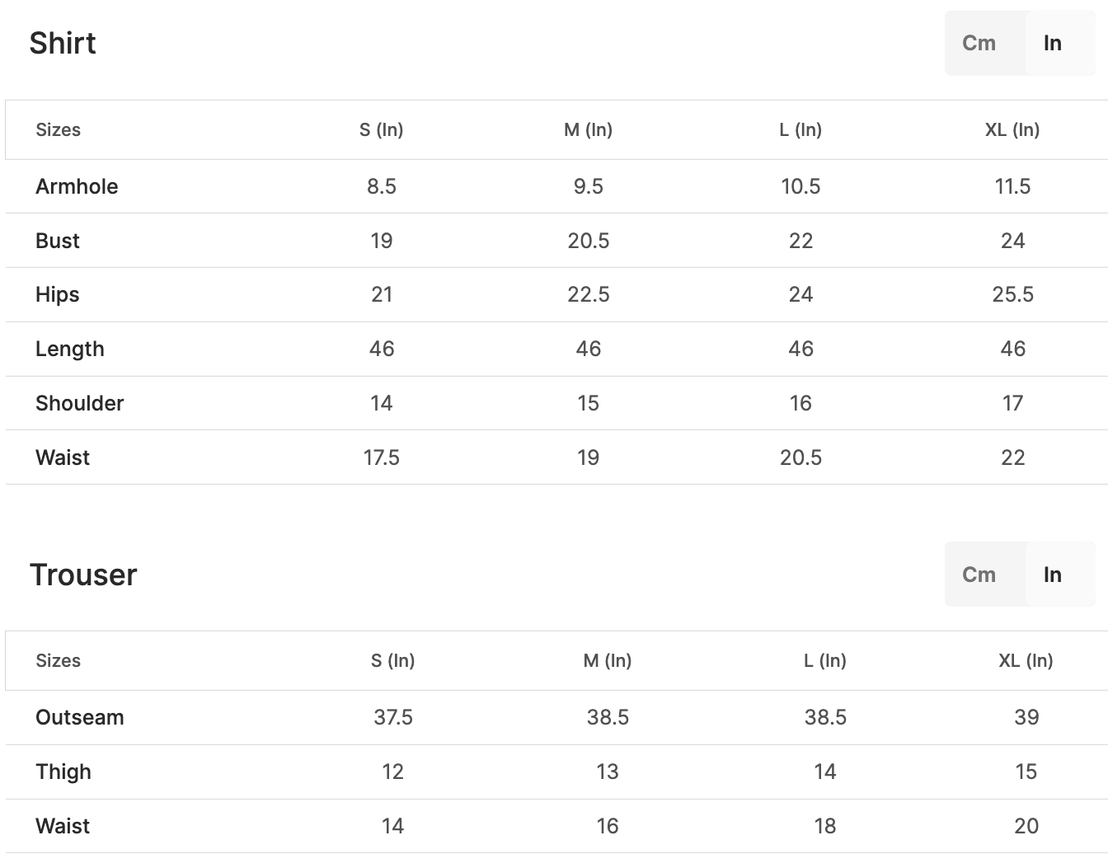
Task: Select the Shoulder row label
Action: [80, 403]
